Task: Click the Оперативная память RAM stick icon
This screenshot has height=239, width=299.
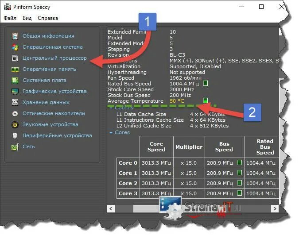Action: [15, 69]
